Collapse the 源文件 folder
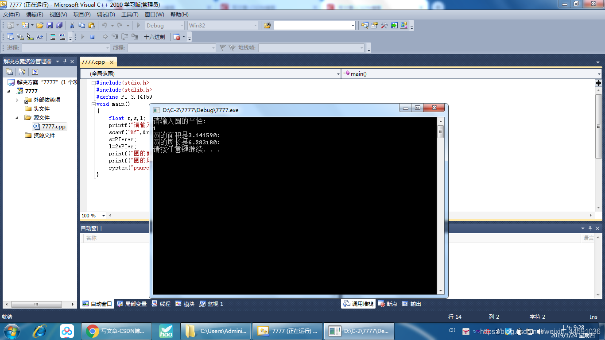Viewport: 605px width, 340px height. click(17, 118)
